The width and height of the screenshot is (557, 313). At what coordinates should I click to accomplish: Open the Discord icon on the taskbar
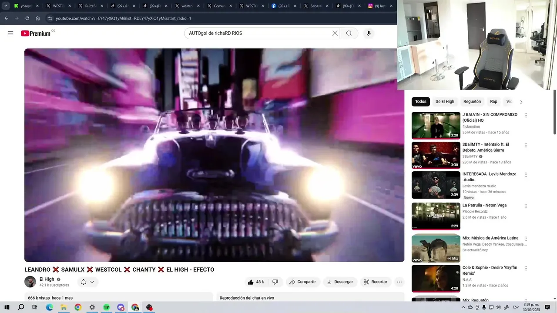(121, 307)
